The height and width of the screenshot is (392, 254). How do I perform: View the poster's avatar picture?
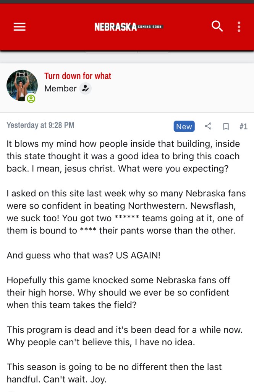[x=22, y=85]
